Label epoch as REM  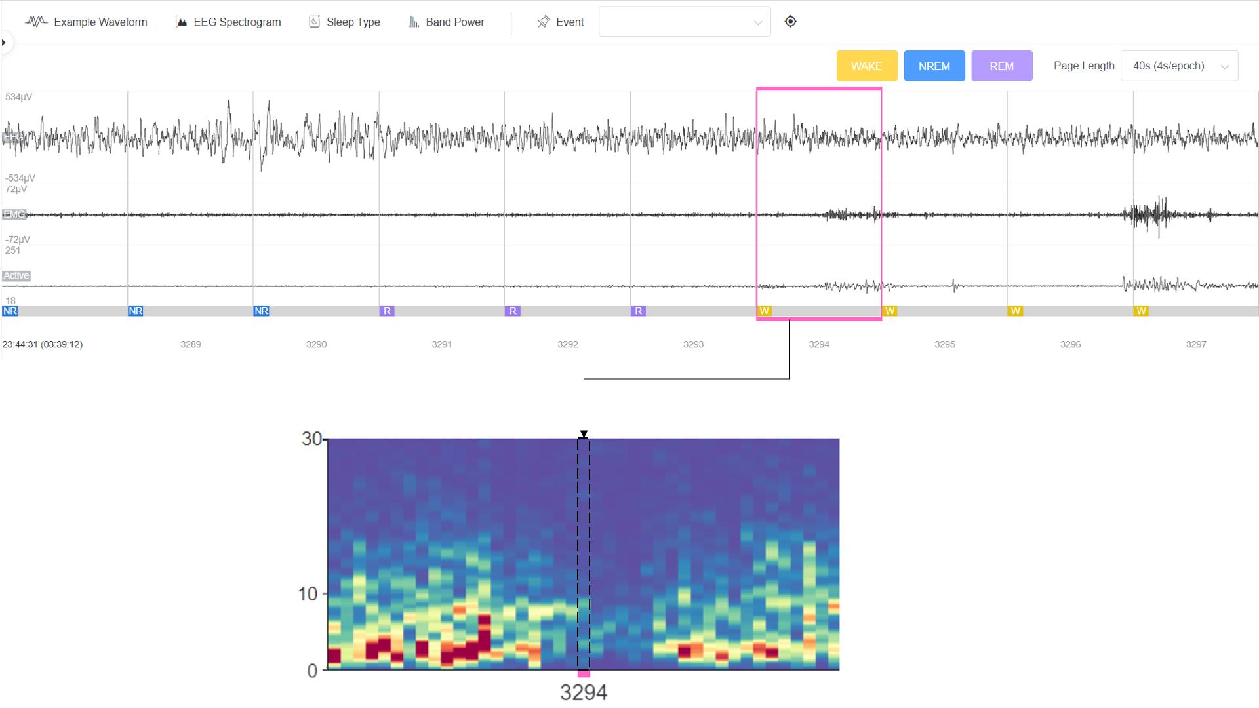coord(1001,66)
